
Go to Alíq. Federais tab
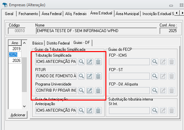coord(76,14)
